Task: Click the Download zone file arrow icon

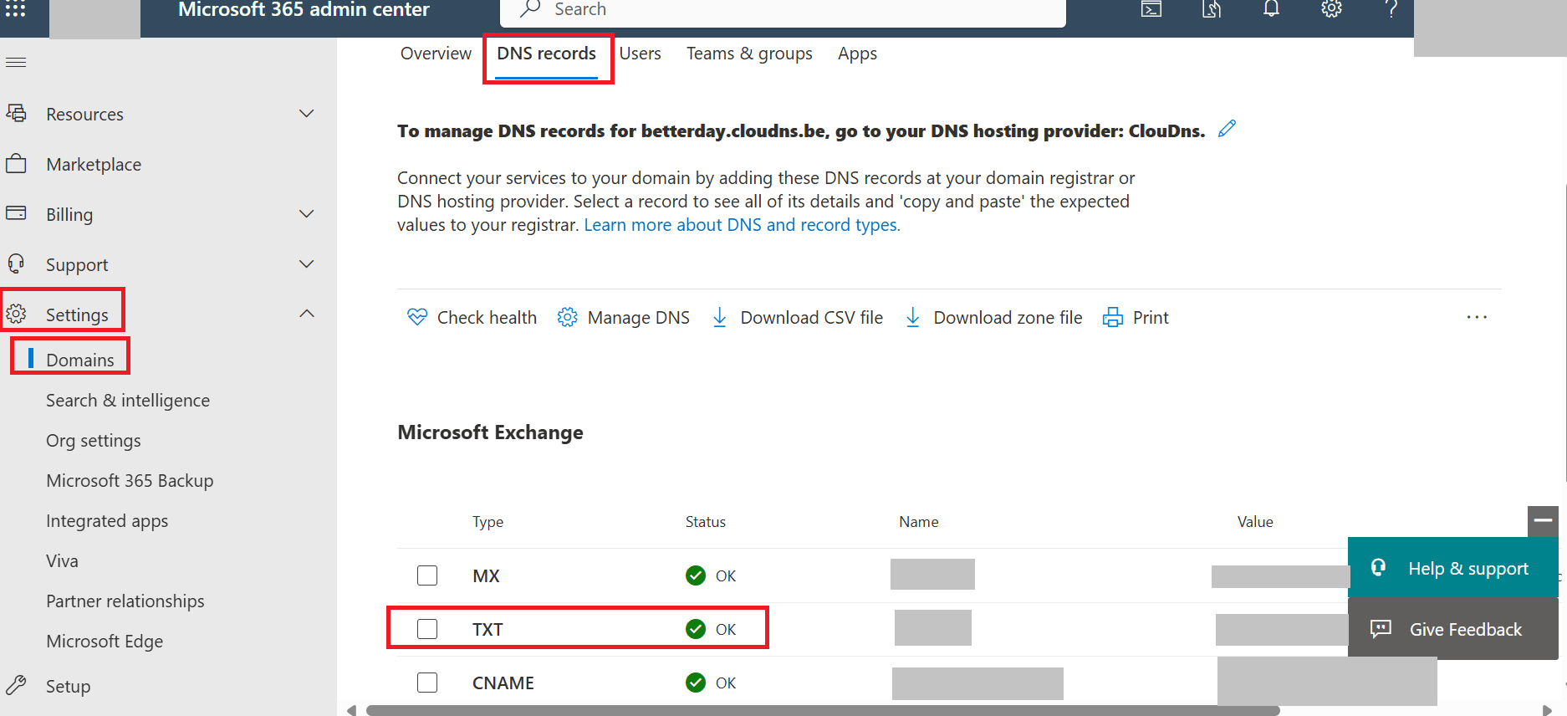Action: click(913, 317)
